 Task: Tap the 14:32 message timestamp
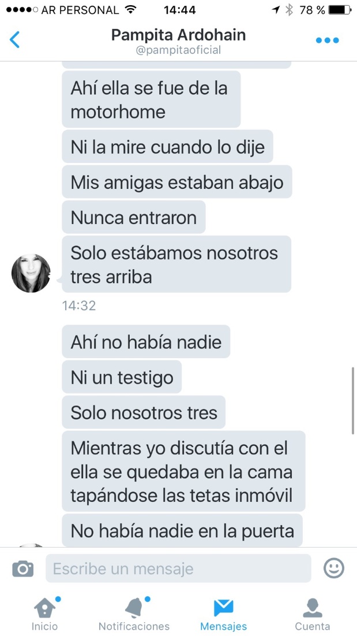[x=79, y=306]
